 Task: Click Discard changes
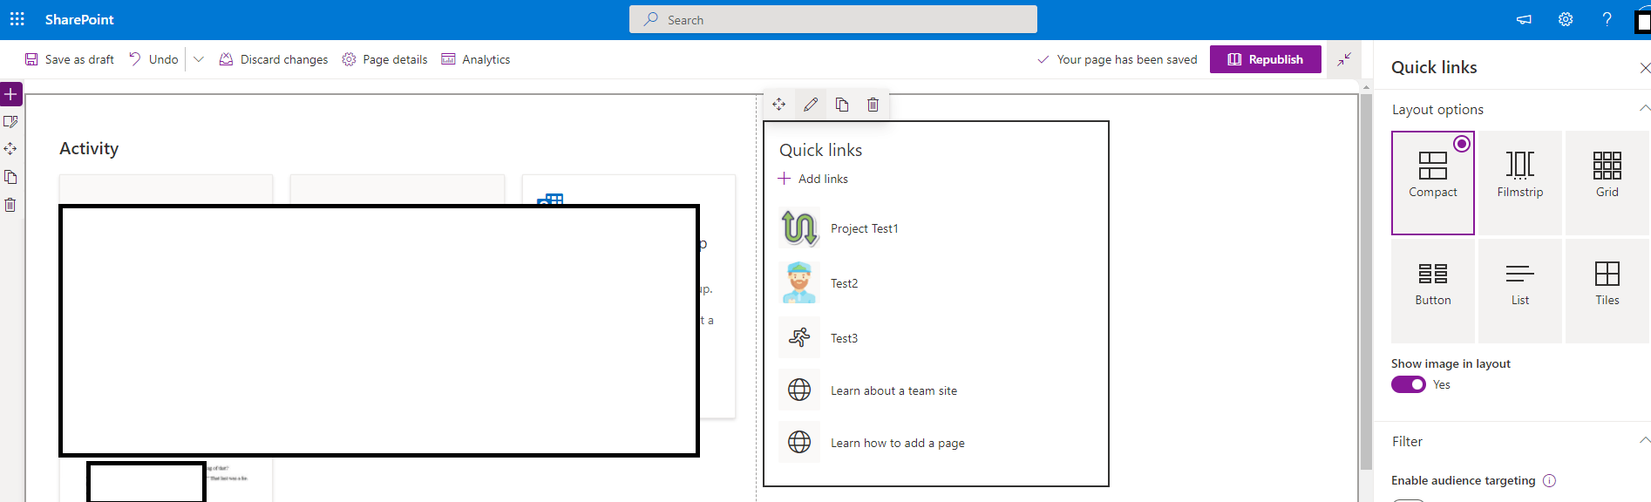(x=274, y=59)
